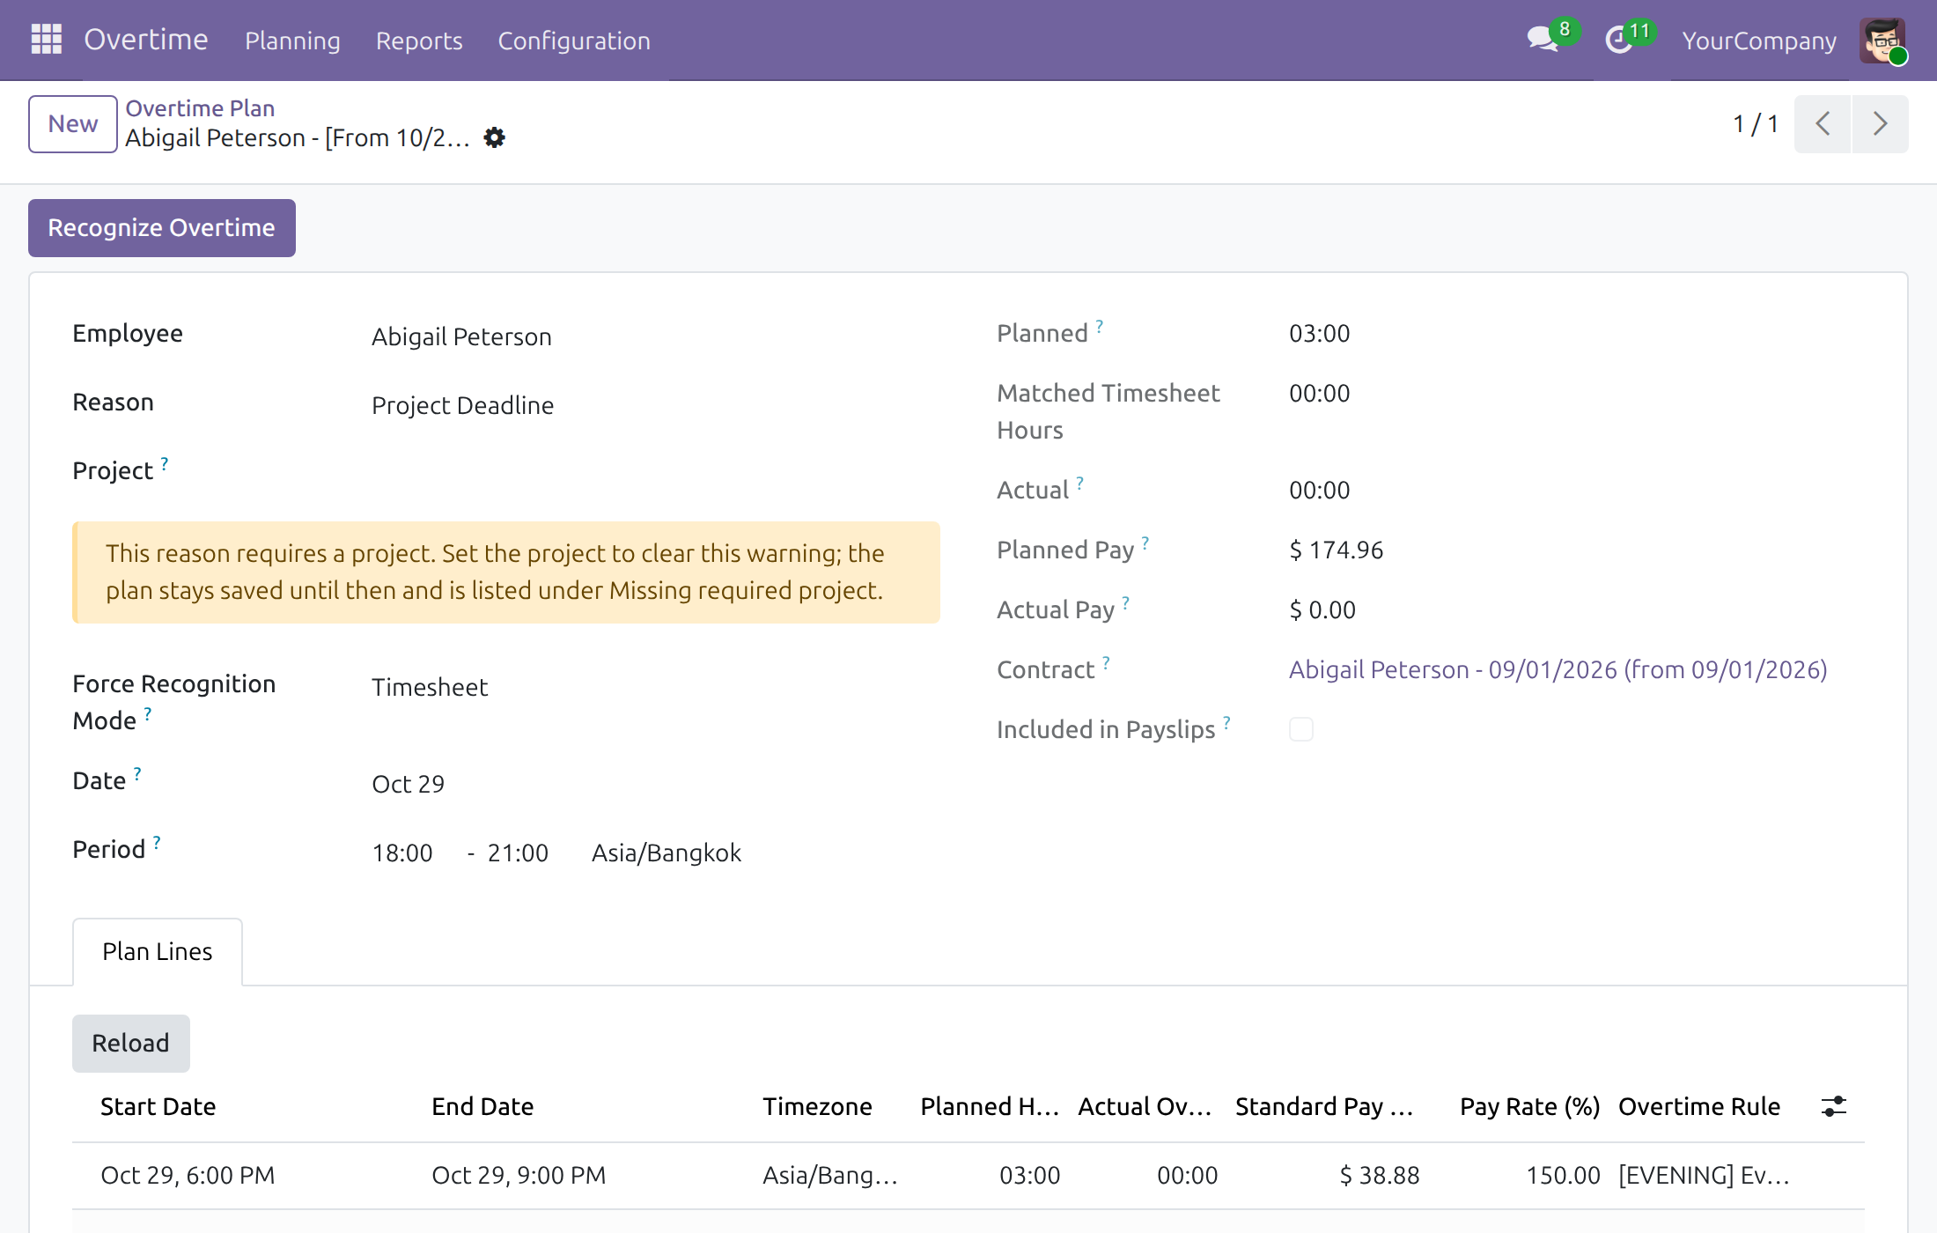Go to Overtime Plan breadcrumb
The width and height of the screenshot is (1937, 1233).
click(x=200, y=107)
